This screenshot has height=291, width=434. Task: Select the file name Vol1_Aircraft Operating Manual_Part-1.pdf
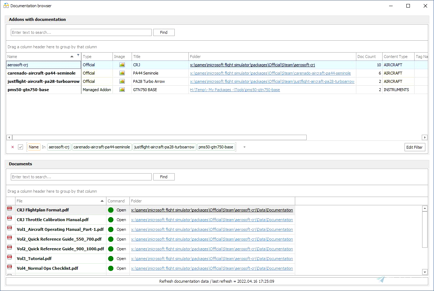point(60,229)
